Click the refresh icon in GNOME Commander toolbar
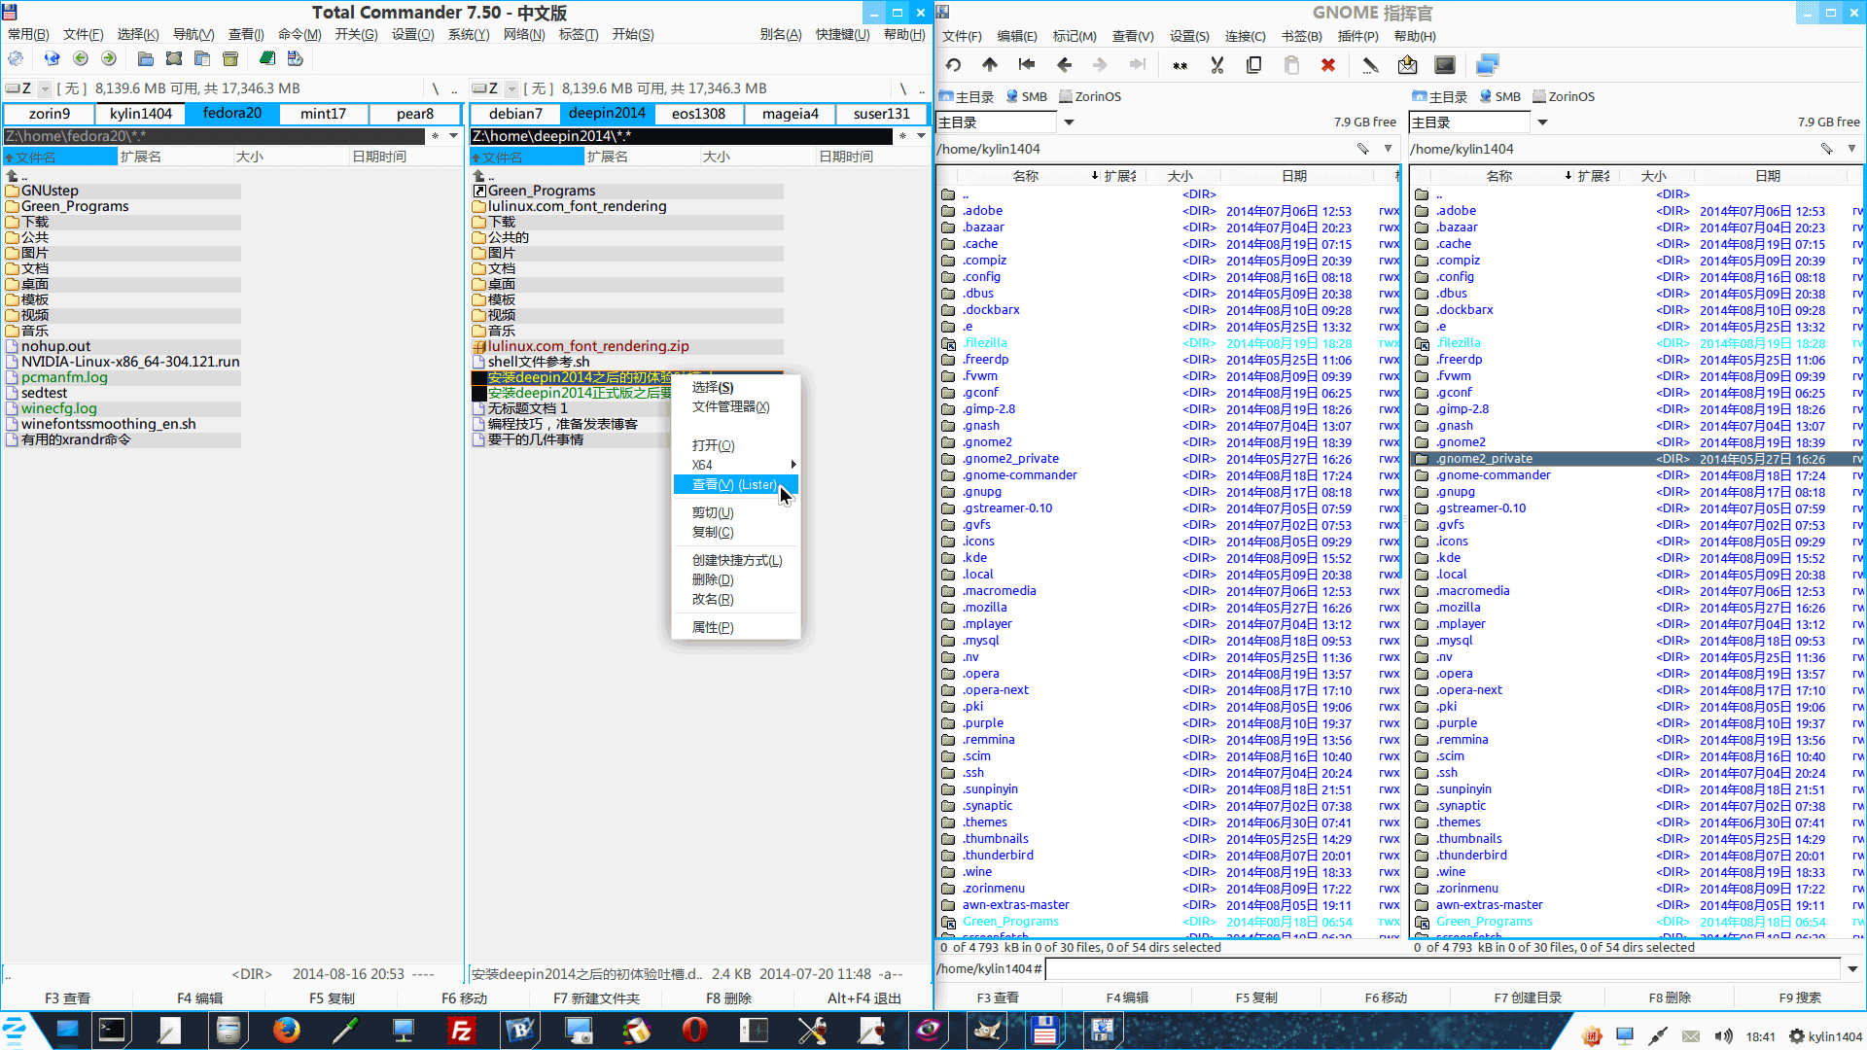This screenshot has width=1867, height=1050. pyautogui.click(x=953, y=65)
